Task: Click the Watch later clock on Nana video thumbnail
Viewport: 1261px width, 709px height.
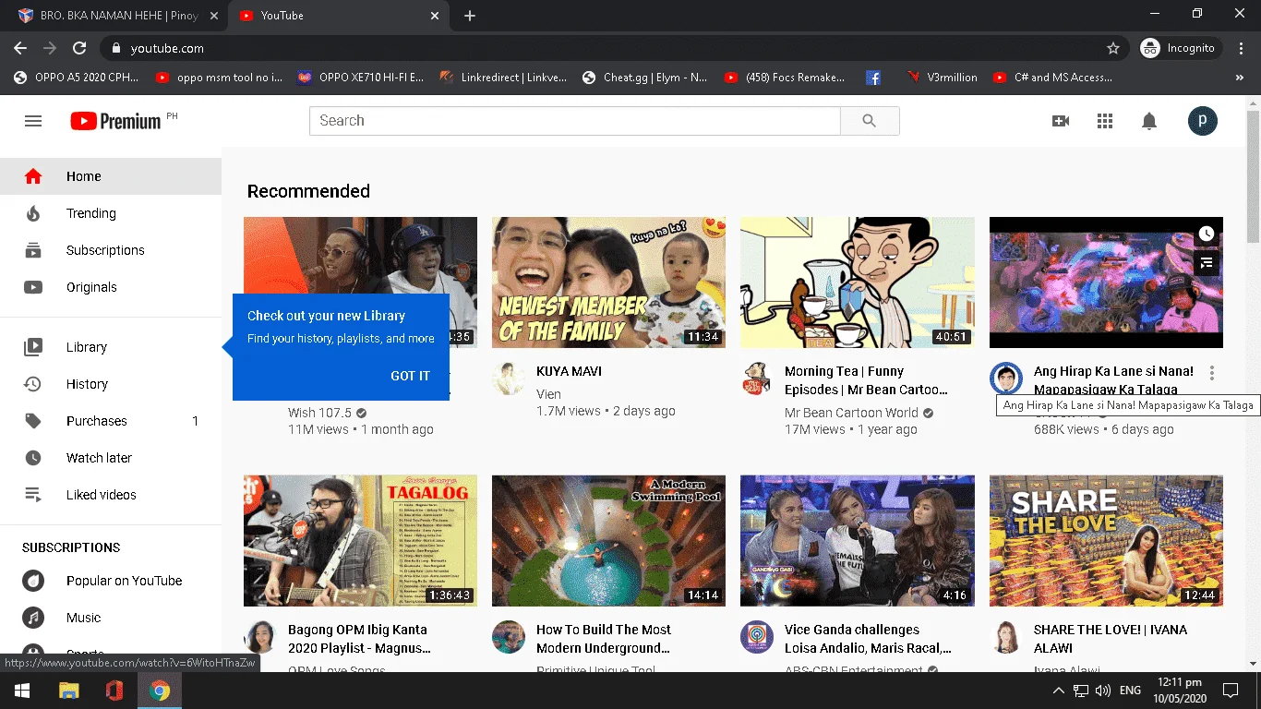Action: coord(1207,234)
